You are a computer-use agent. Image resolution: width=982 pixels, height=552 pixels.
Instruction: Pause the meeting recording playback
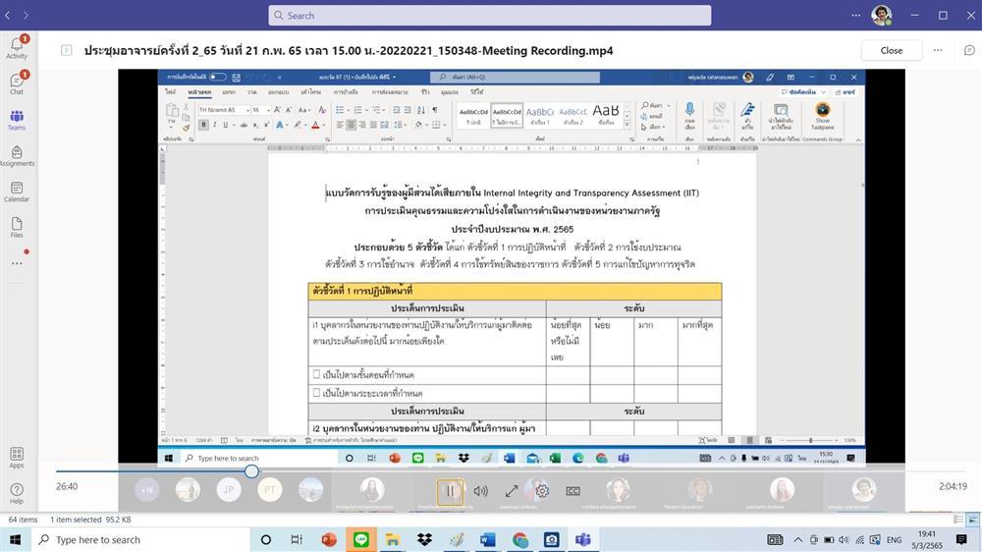click(x=450, y=491)
